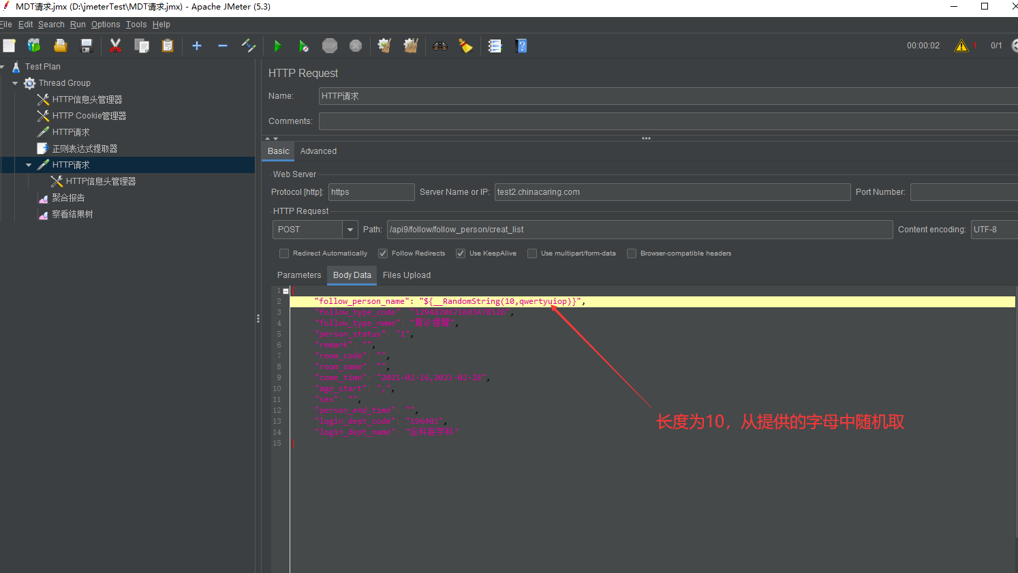This screenshot has height=573, width=1018.
Task: Click the Copy icon in toolbar
Action: pos(142,46)
